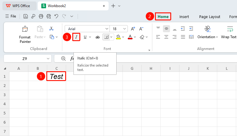Align text left

point(158,37)
